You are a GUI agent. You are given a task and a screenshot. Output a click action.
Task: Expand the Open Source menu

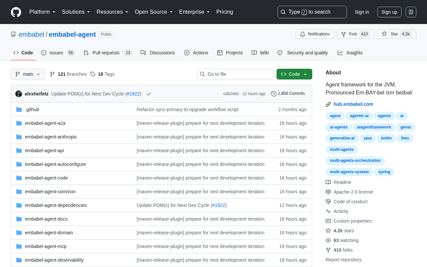pyautogui.click(x=154, y=12)
